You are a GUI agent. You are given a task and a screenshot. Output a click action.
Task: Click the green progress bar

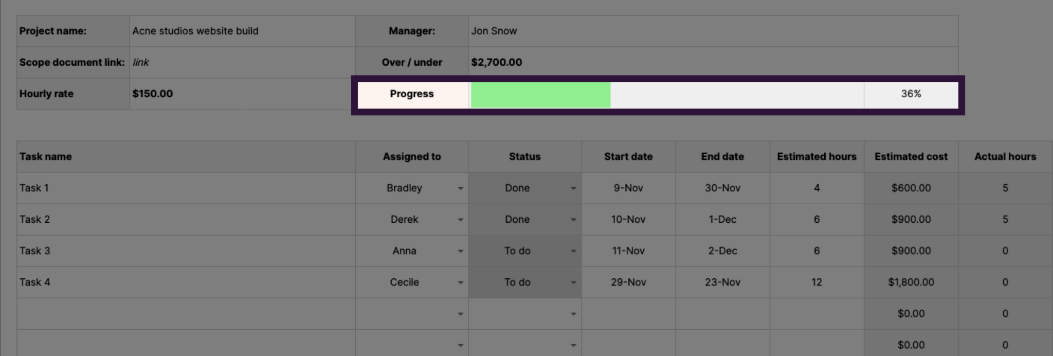click(x=540, y=95)
